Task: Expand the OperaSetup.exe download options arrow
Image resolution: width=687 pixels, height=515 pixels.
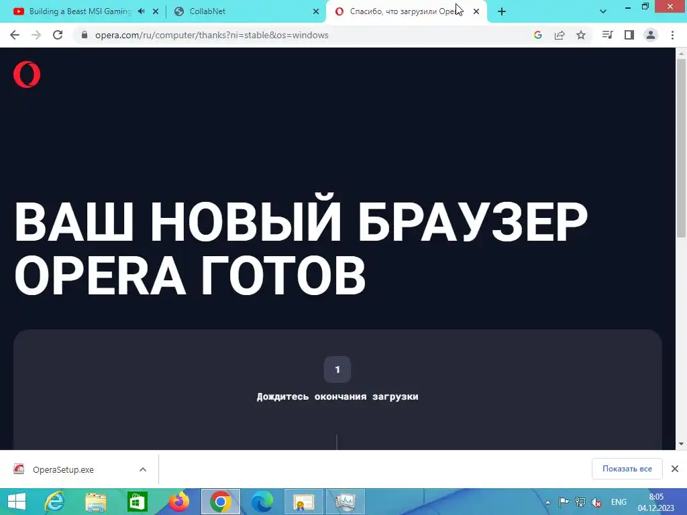Action: 143,469
